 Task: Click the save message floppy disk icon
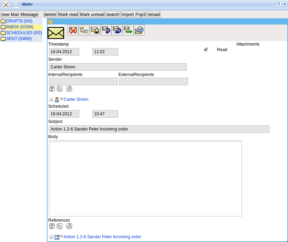pos(95,30)
